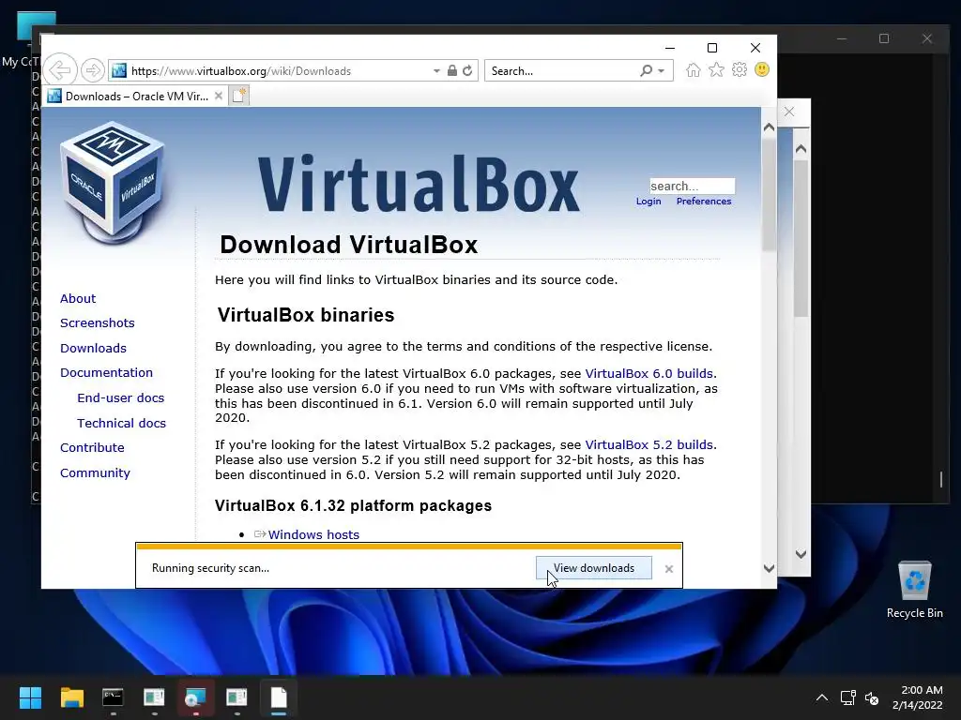This screenshot has width=961, height=720.
Task: Open the tools gear icon
Action: point(740,69)
